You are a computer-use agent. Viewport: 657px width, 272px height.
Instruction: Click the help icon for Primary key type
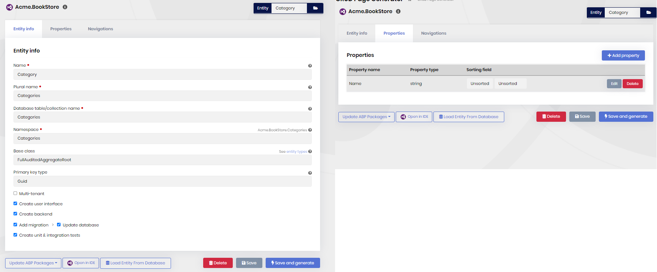tap(310, 173)
